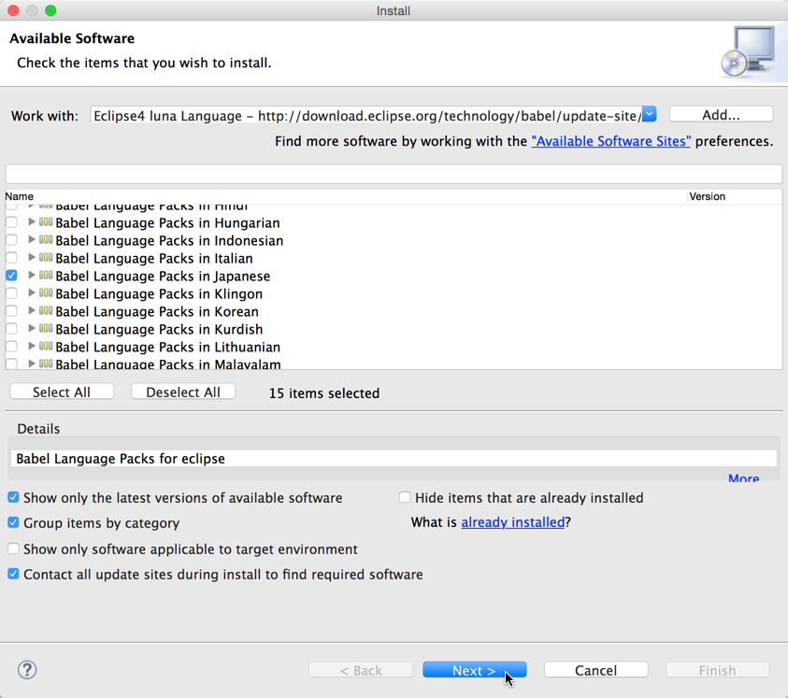Click the Lithuanian language pack category icon
The width and height of the screenshot is (788, 698).
tap(46, 347)
